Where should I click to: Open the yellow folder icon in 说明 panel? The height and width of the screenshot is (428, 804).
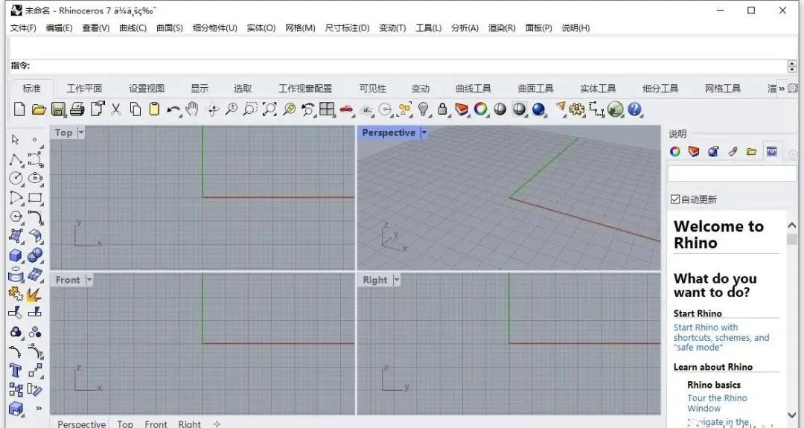click(752, 152)
